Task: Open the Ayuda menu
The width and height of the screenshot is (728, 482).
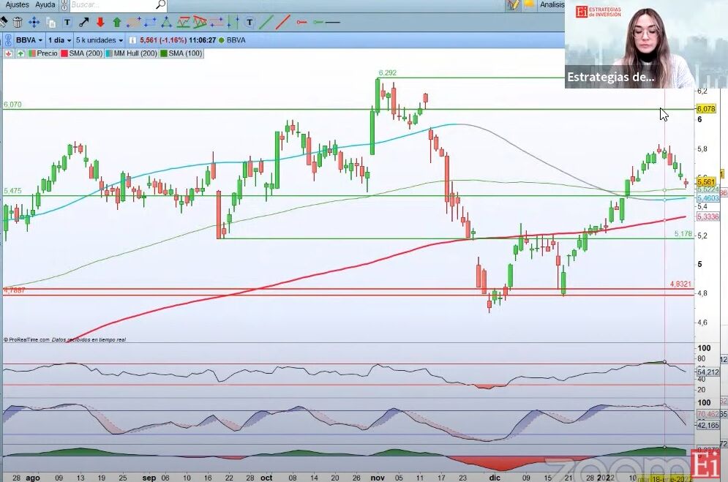Action: [45, 4]
